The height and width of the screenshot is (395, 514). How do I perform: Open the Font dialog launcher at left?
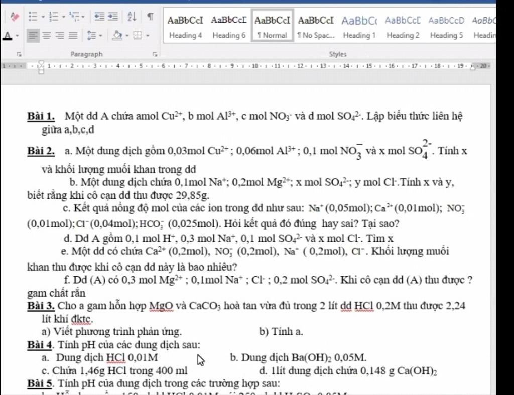pyautogui.click(x=20, y=54)
